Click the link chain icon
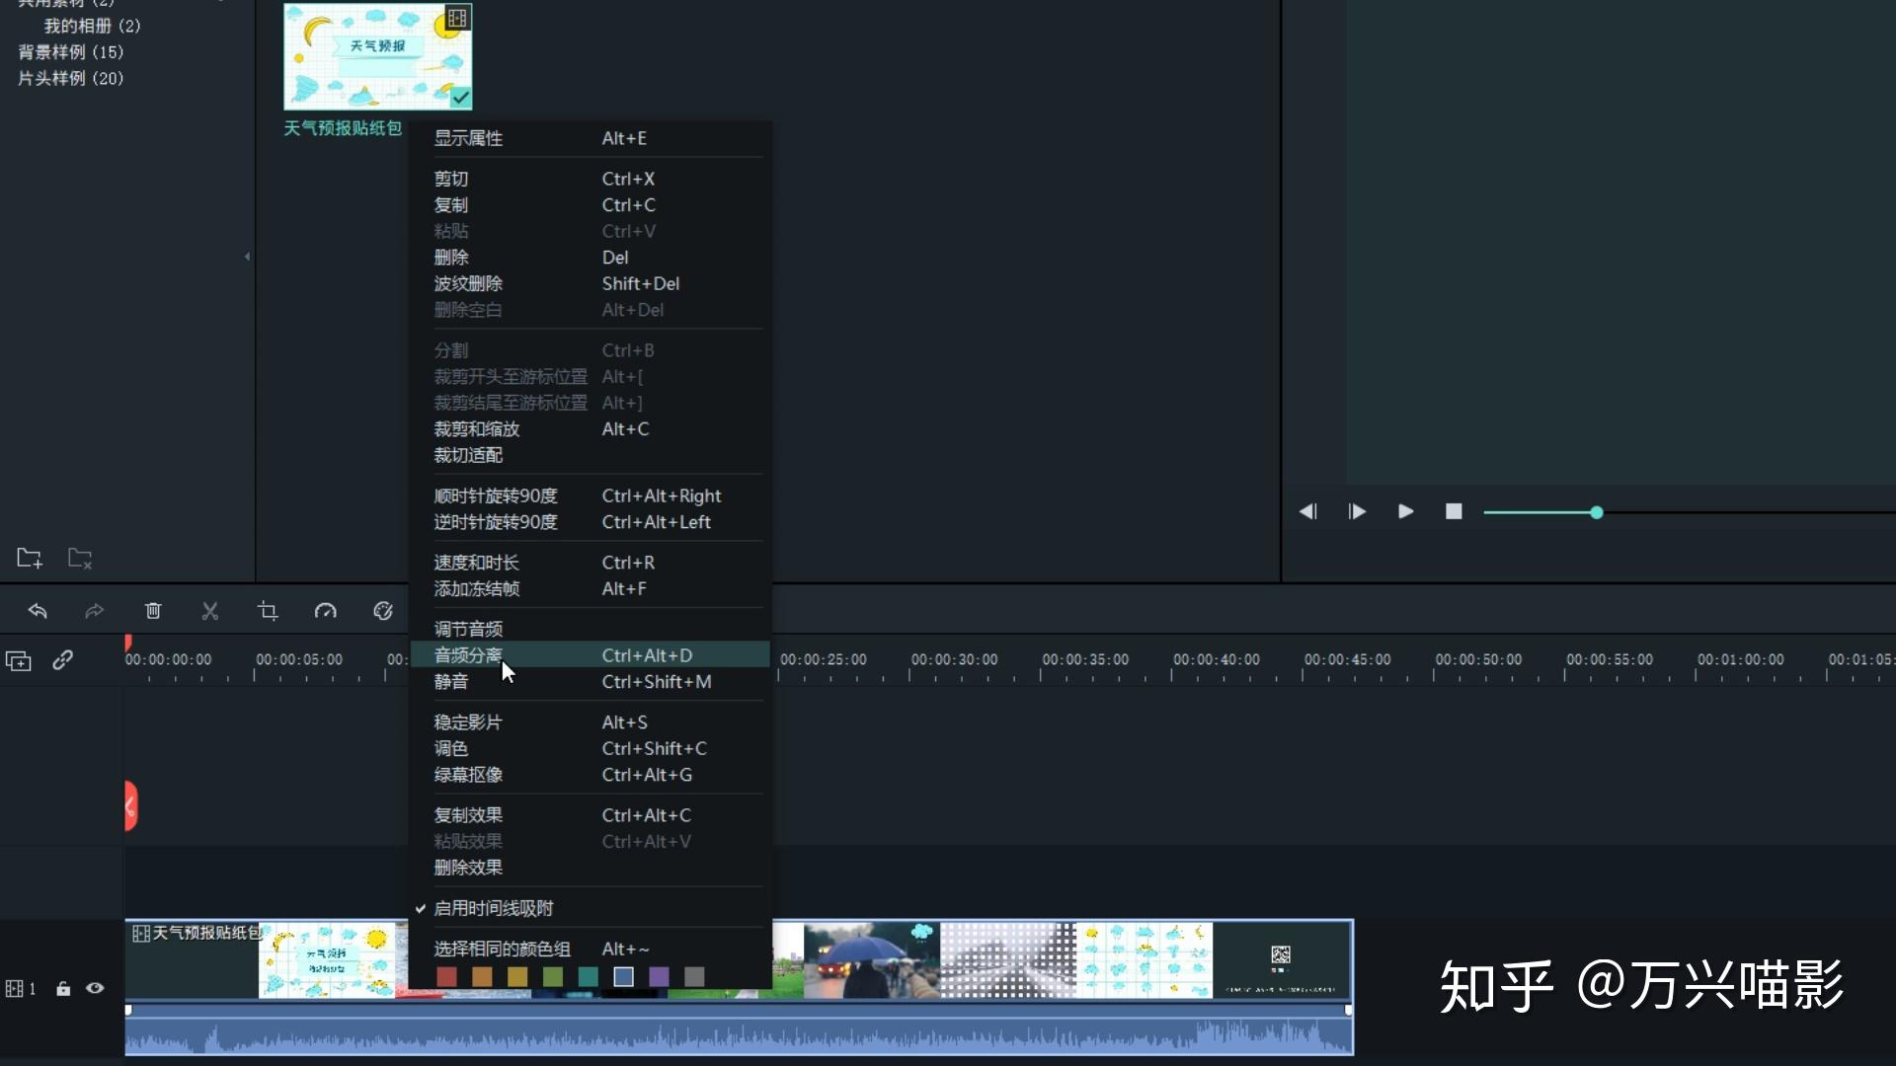This screenshot has height=1066, width=1896. pyautogui.click(x=62, y=660)
